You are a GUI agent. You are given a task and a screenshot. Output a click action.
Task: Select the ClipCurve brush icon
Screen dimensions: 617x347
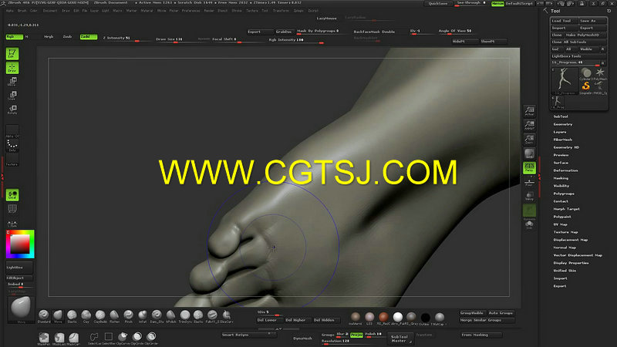(x=123, y=338)
